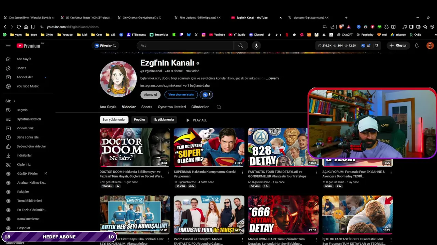The height and width of the screenshot is (245, 437).
Task: Open Netflix bookmark icon
Action: [x=287, y=35]
